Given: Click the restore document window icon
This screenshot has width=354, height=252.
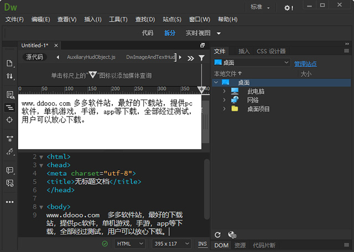Looking at the screenshot, I should 202,45.
